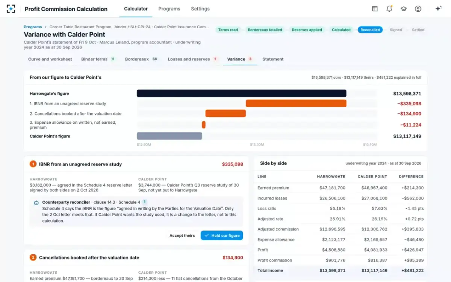The image size is (451, 282).
Task: Click the Hold our figure button
Action: 222,235
